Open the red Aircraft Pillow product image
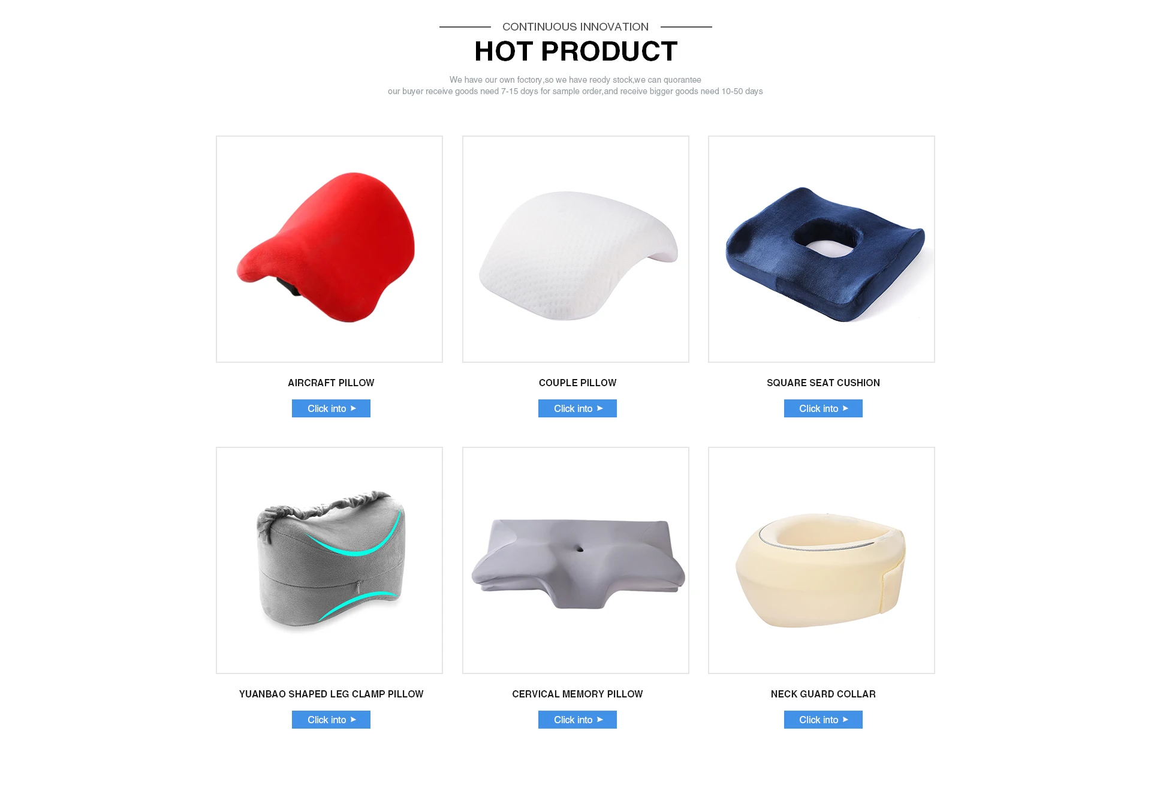 [329, 249]
